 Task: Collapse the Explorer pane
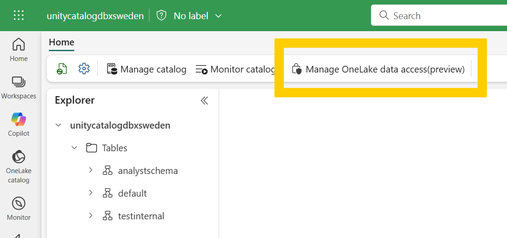[x=204, y=101]
